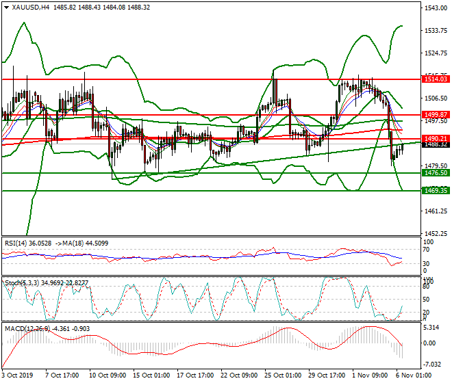The width and height of the screenshot is (452, 383).
Task: Click the 7 Oct 17:00 time label
Action: 62,375
